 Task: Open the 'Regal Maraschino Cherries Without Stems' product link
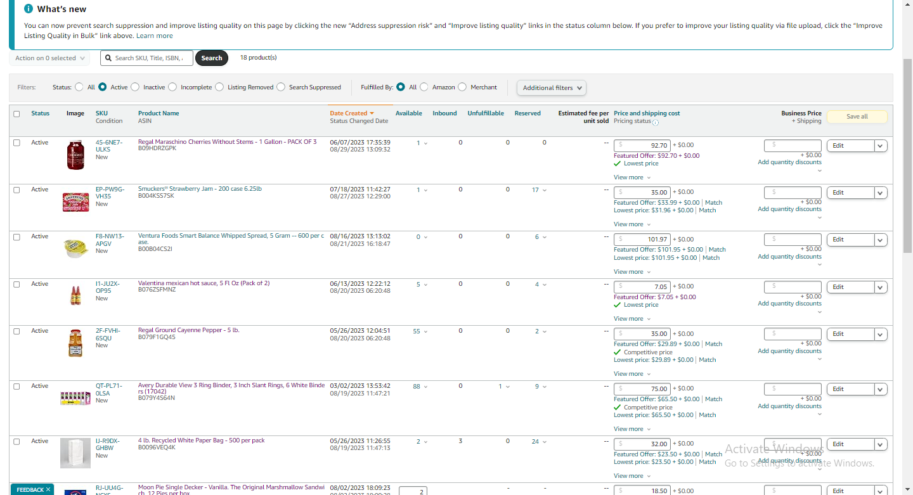(x=227, y=142)
